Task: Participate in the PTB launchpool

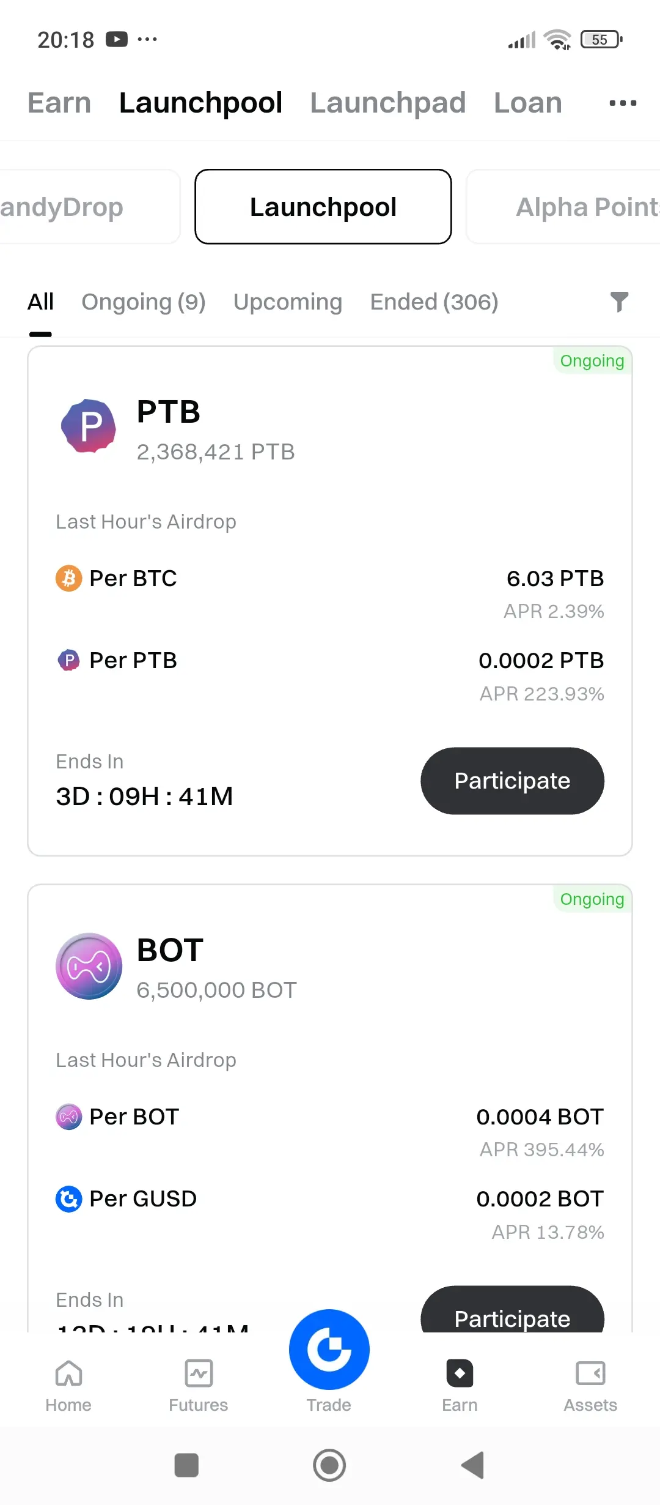Action: pyautogui.click(x=512, y=781)
